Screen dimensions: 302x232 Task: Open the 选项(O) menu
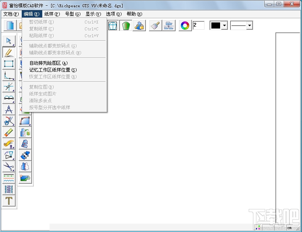point(114,14)
